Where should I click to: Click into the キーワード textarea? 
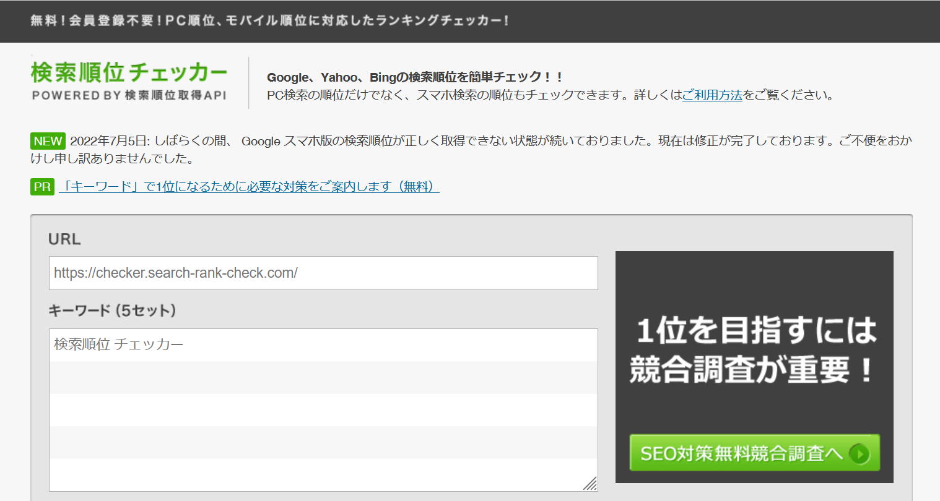tap(323, 410)
